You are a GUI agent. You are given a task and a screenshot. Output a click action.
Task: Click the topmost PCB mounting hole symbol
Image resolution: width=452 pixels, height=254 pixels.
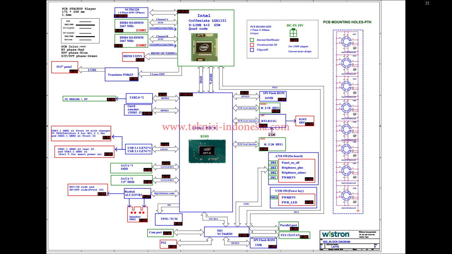pyautogui.click(x=346, y=42)
